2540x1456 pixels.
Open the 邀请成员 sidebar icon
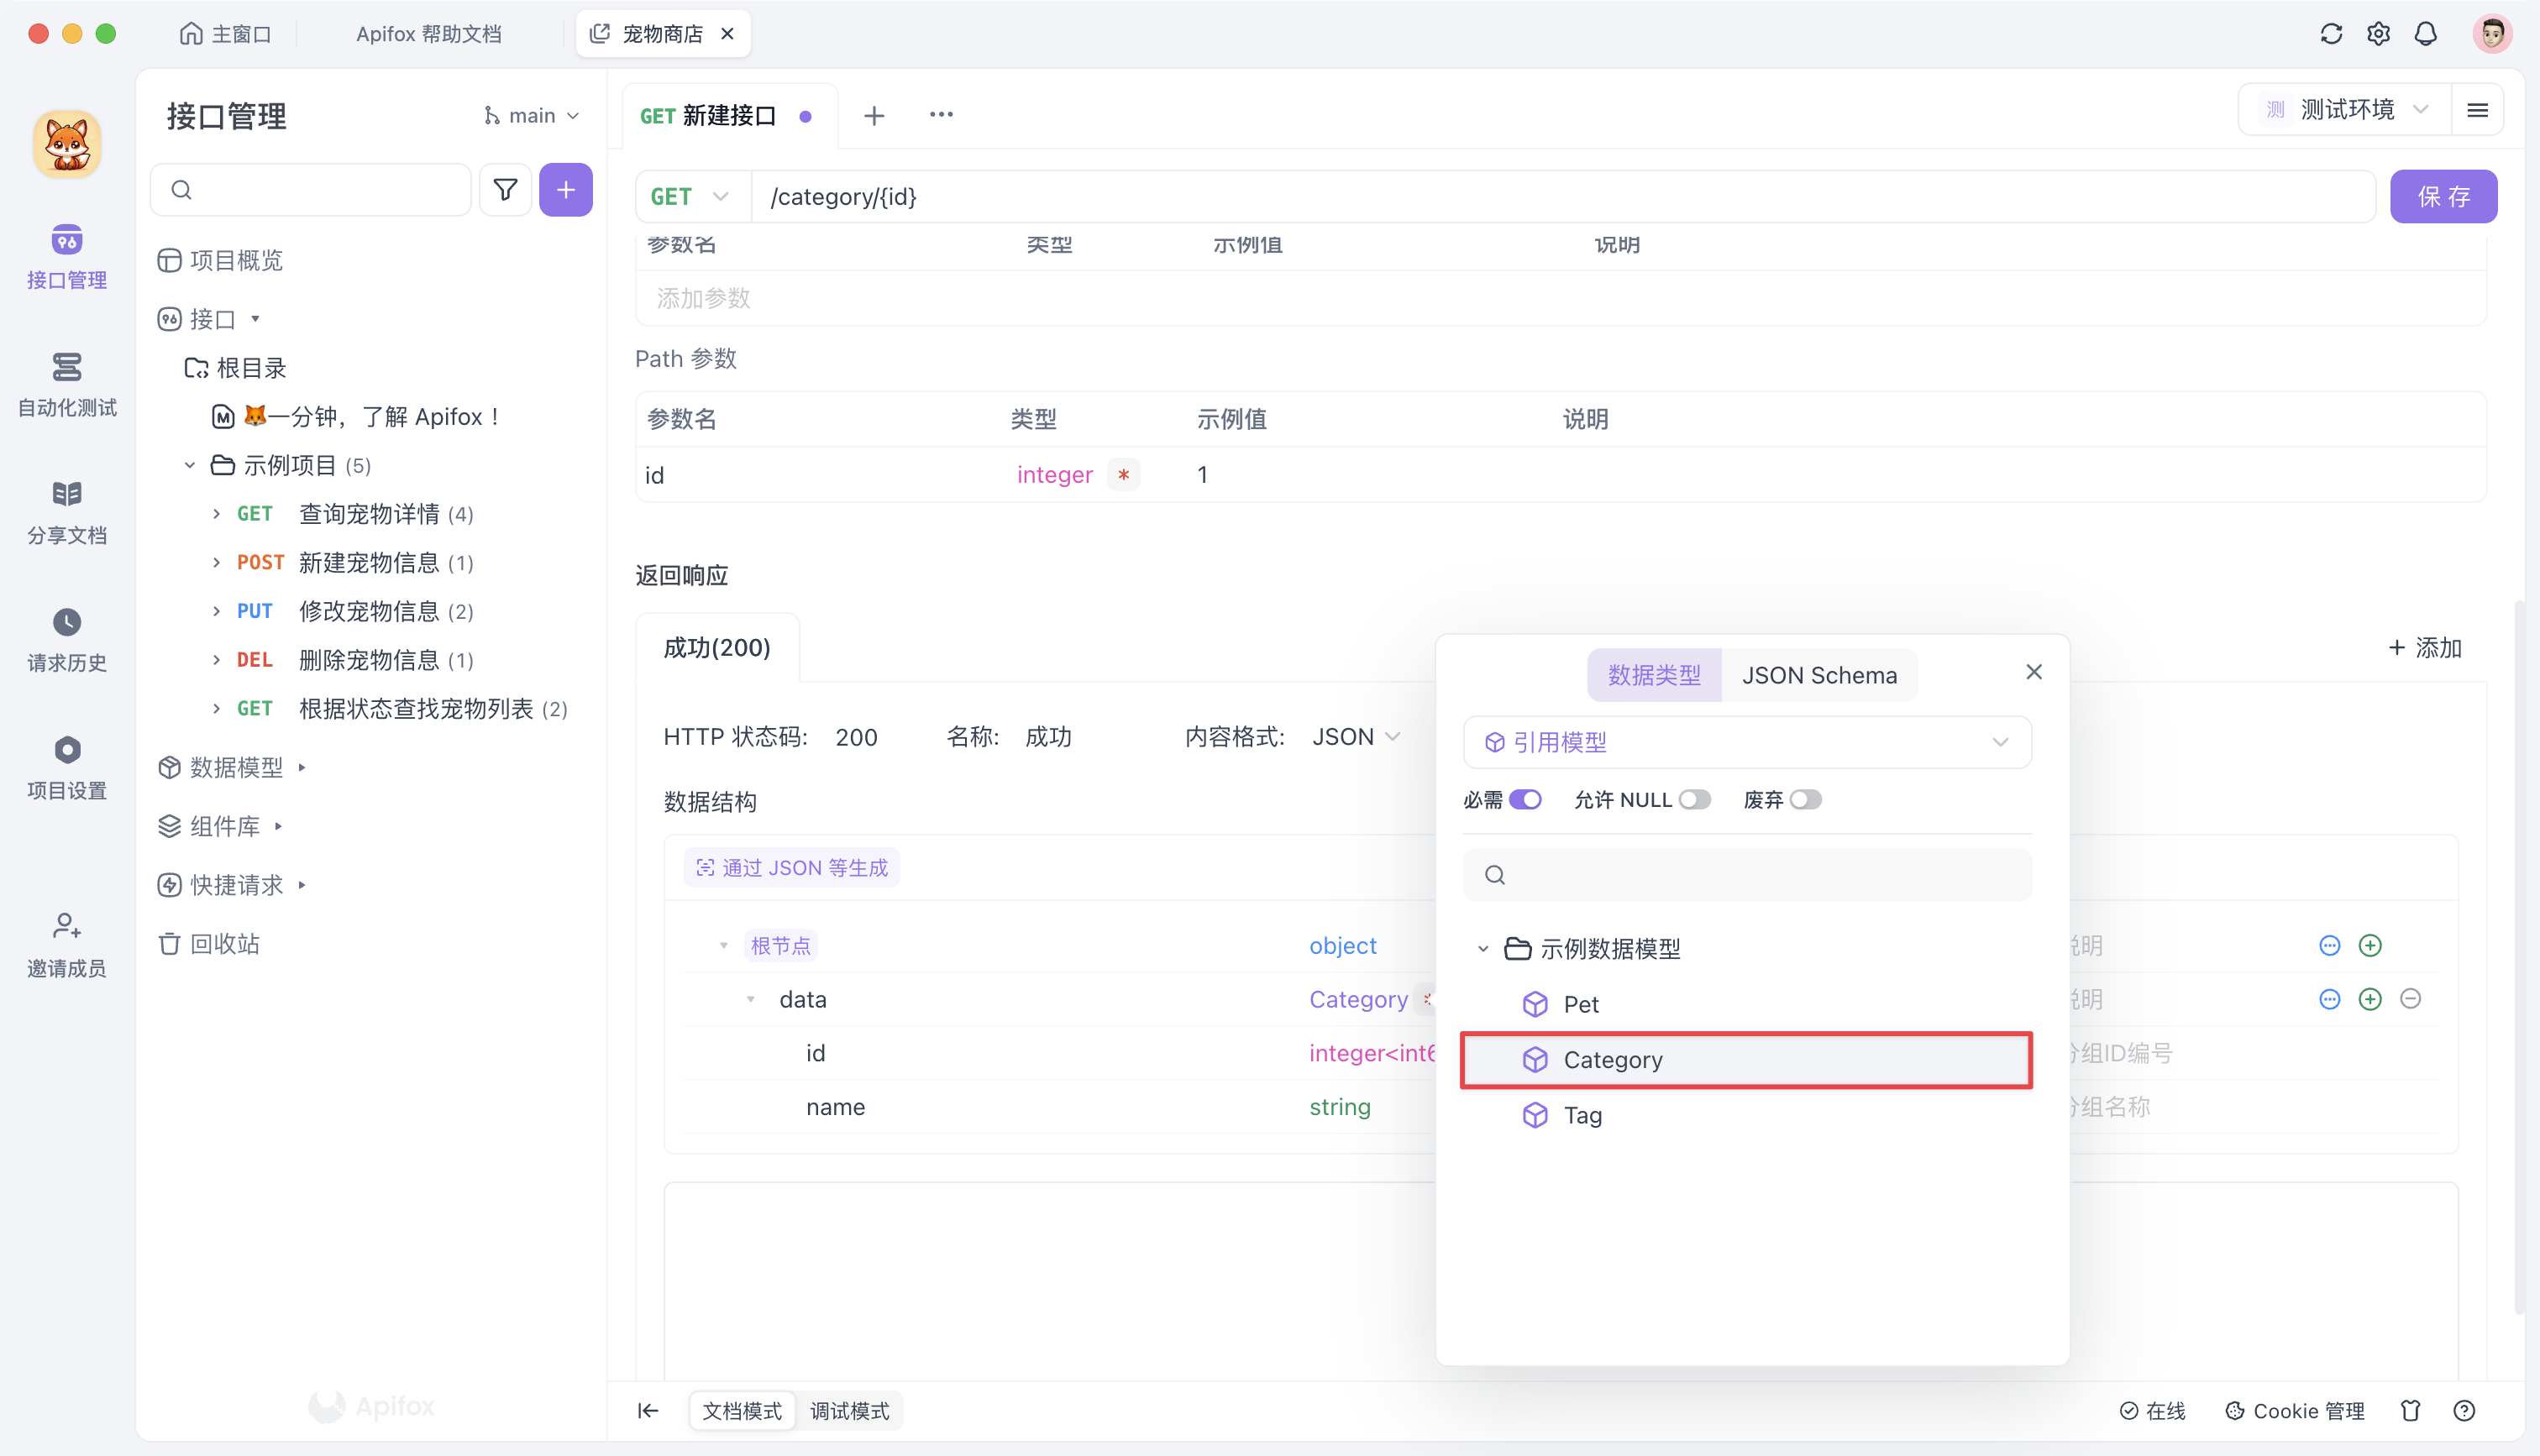tap(66, 944)
